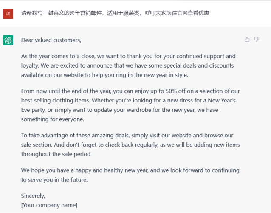Screen dimensions: 271x213
Task: Click the words "New Year's" in second paragraph
Action: 222,100
